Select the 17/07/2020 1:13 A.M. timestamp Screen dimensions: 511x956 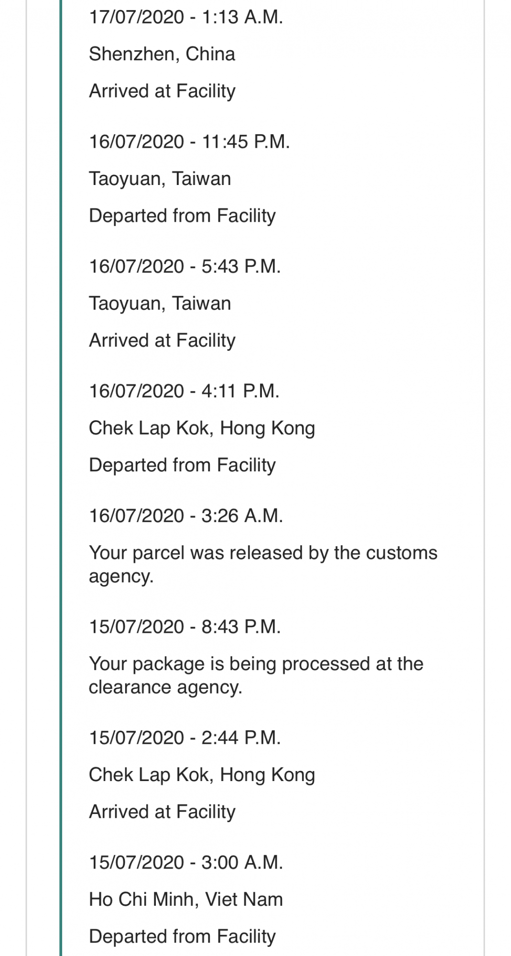click(x=186, y=17)
